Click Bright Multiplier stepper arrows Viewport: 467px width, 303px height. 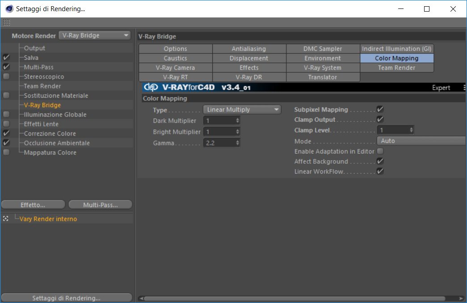click(237, 132)
